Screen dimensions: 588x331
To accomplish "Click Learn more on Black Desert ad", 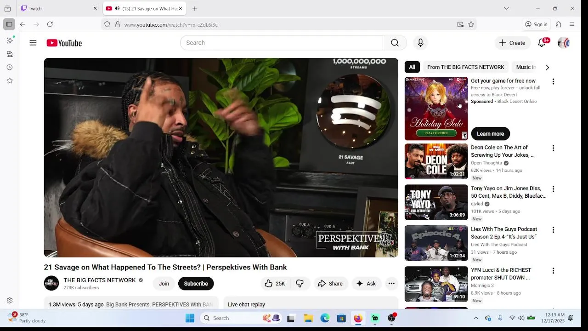I will [490, 134].
